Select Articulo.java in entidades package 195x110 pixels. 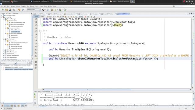[14, 35]
